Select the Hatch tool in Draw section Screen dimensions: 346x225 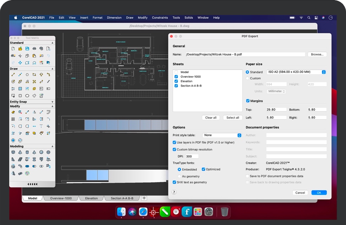(x=20, y=88)
